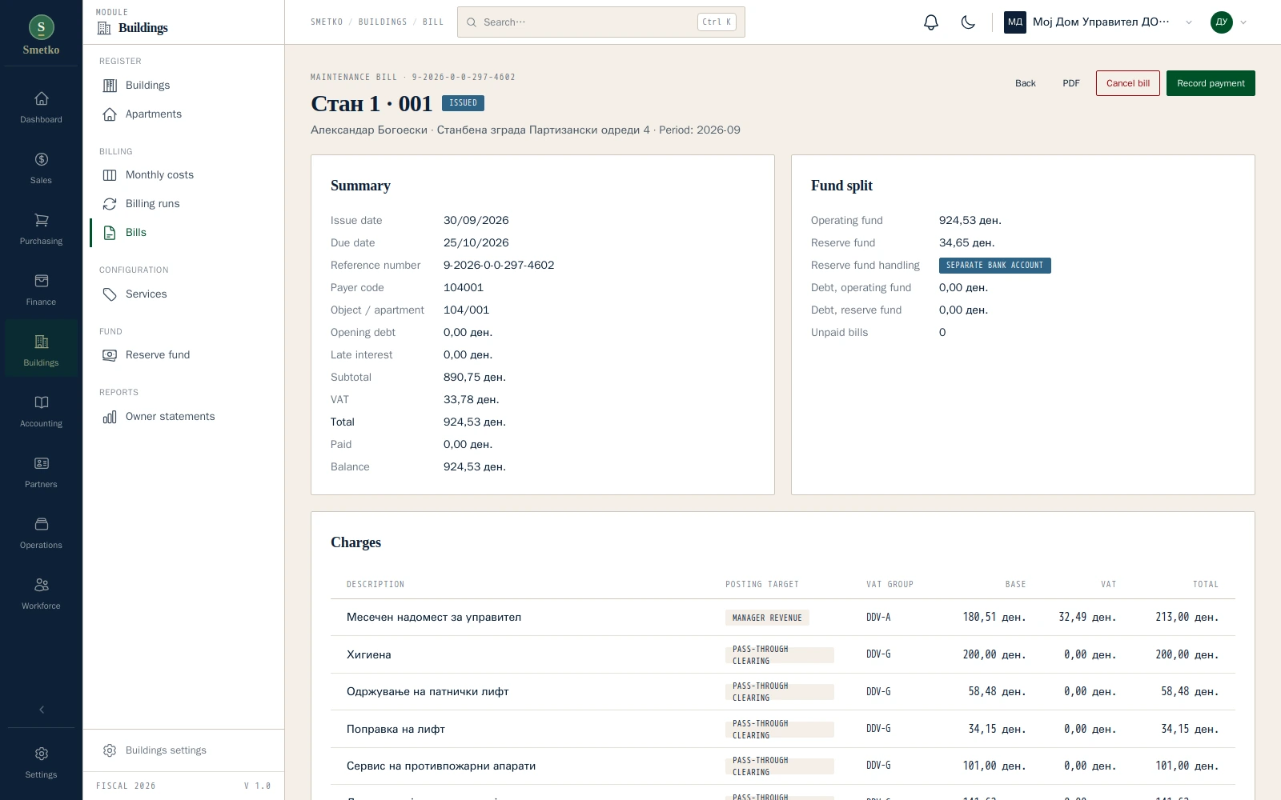The width and height of the screenshot is (1281, 800).
Task: Collapse the sidebar with the chevron
Action: pyautogui.click(x=41, y=710)
